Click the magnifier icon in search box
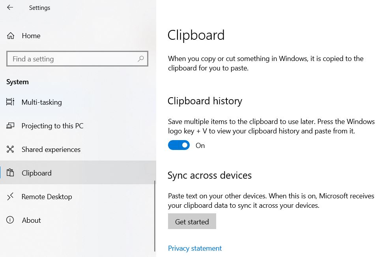This screenshot has height=257, width=385. 141,59
